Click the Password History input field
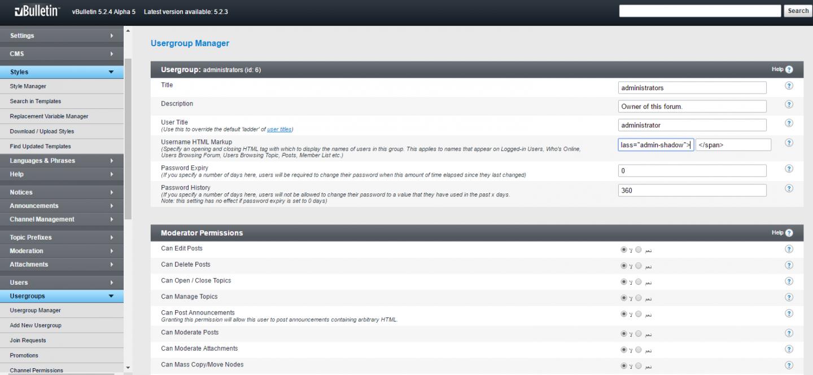Screen dimensions: 813x375 692,190
